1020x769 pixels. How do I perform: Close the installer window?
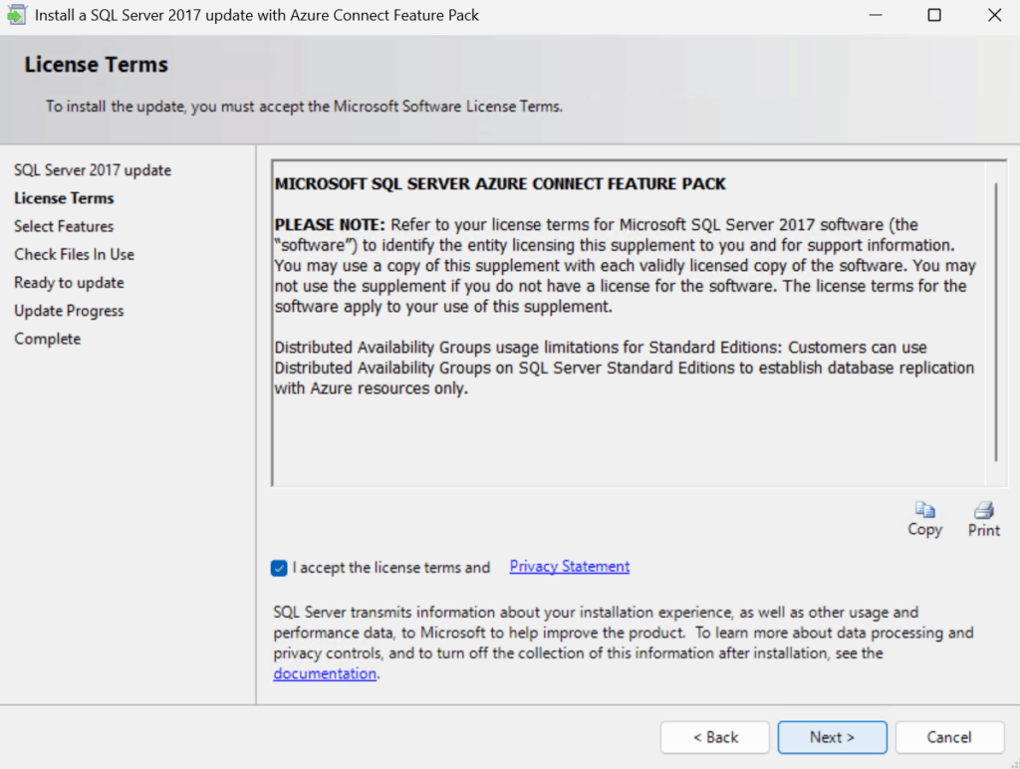tap(994, 15)
